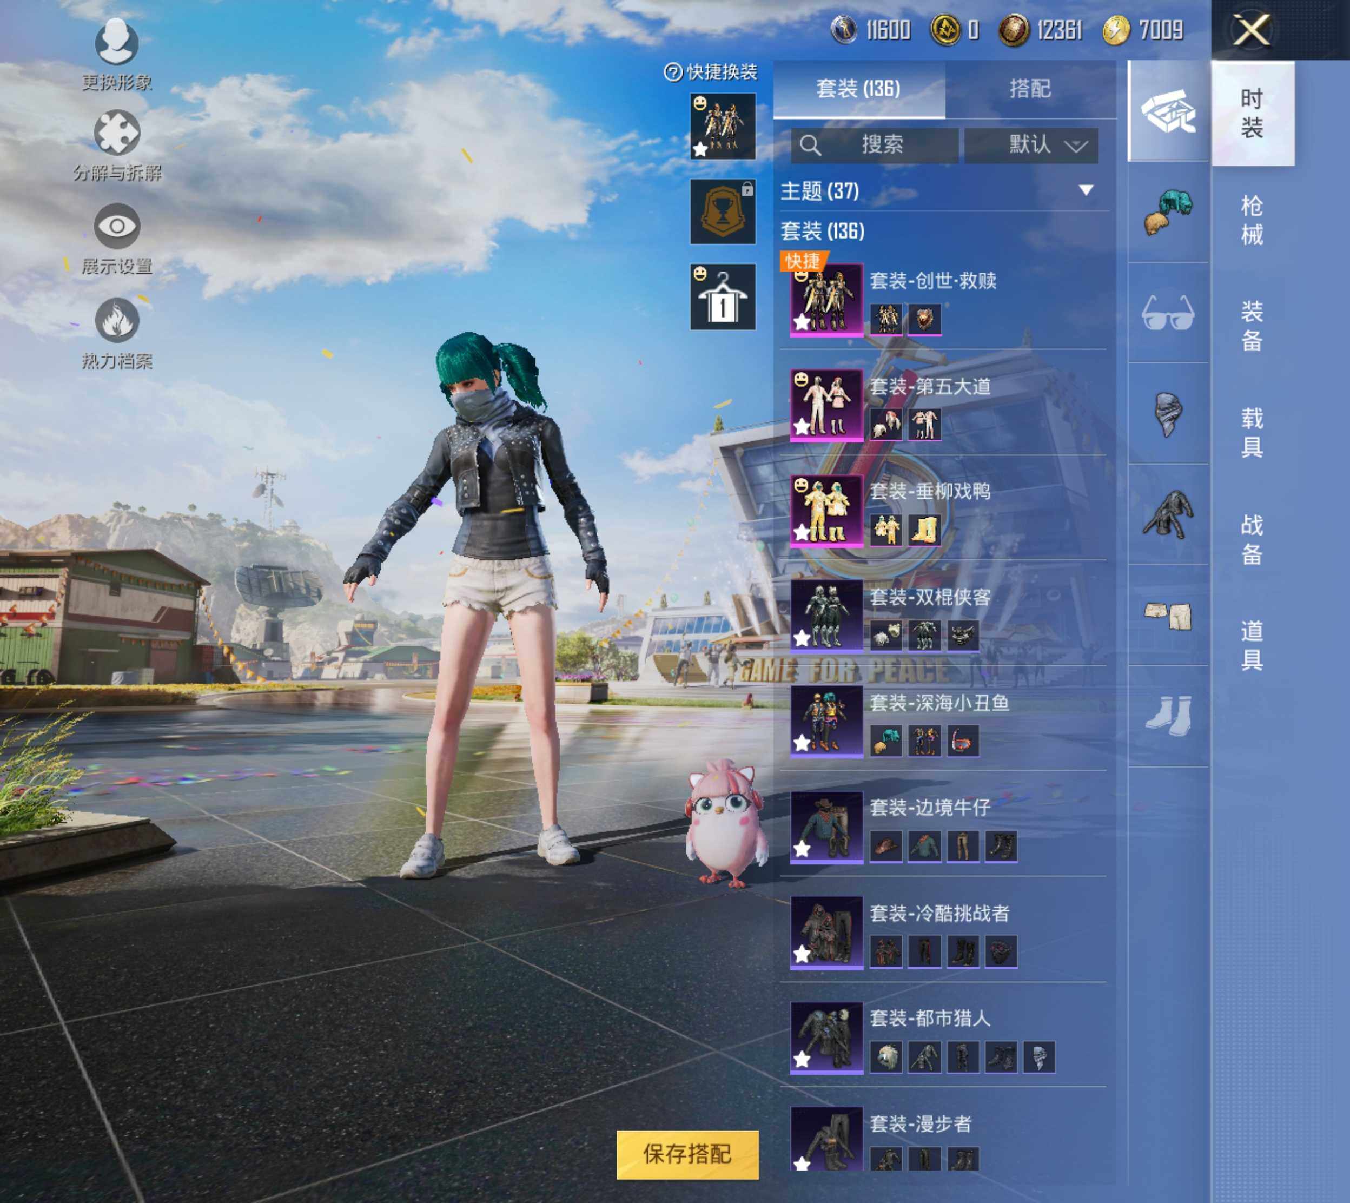Viewport: 1350px width, 1203px height.
Task: Open 更换形象 avatar change icon
Action: tap(117, 42)
